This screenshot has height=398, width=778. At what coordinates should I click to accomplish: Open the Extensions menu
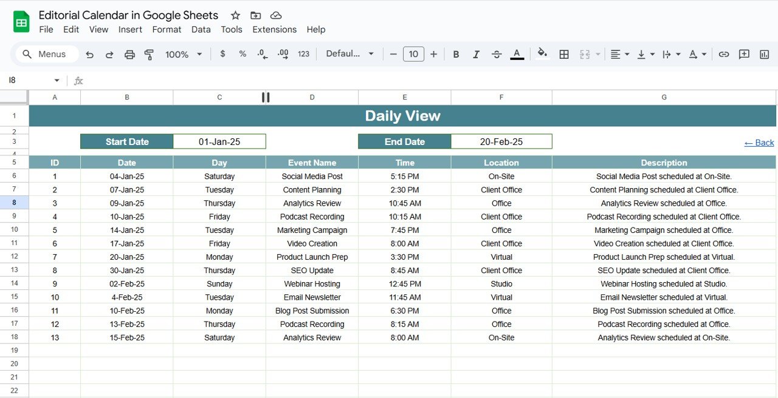point(274,29)
